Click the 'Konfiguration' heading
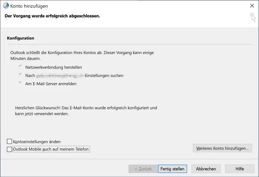This screenshot has height=177, width=259. pyautogui.click(x=21, y=38)
